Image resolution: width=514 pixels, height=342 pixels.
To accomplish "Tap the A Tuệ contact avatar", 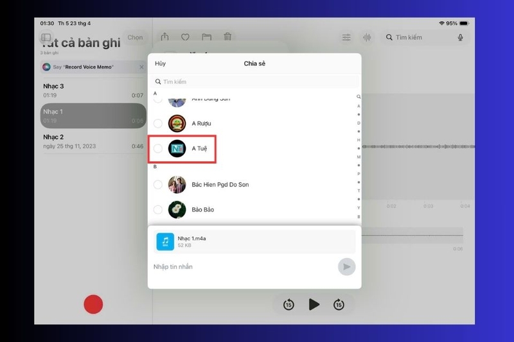I will (177, 149).
